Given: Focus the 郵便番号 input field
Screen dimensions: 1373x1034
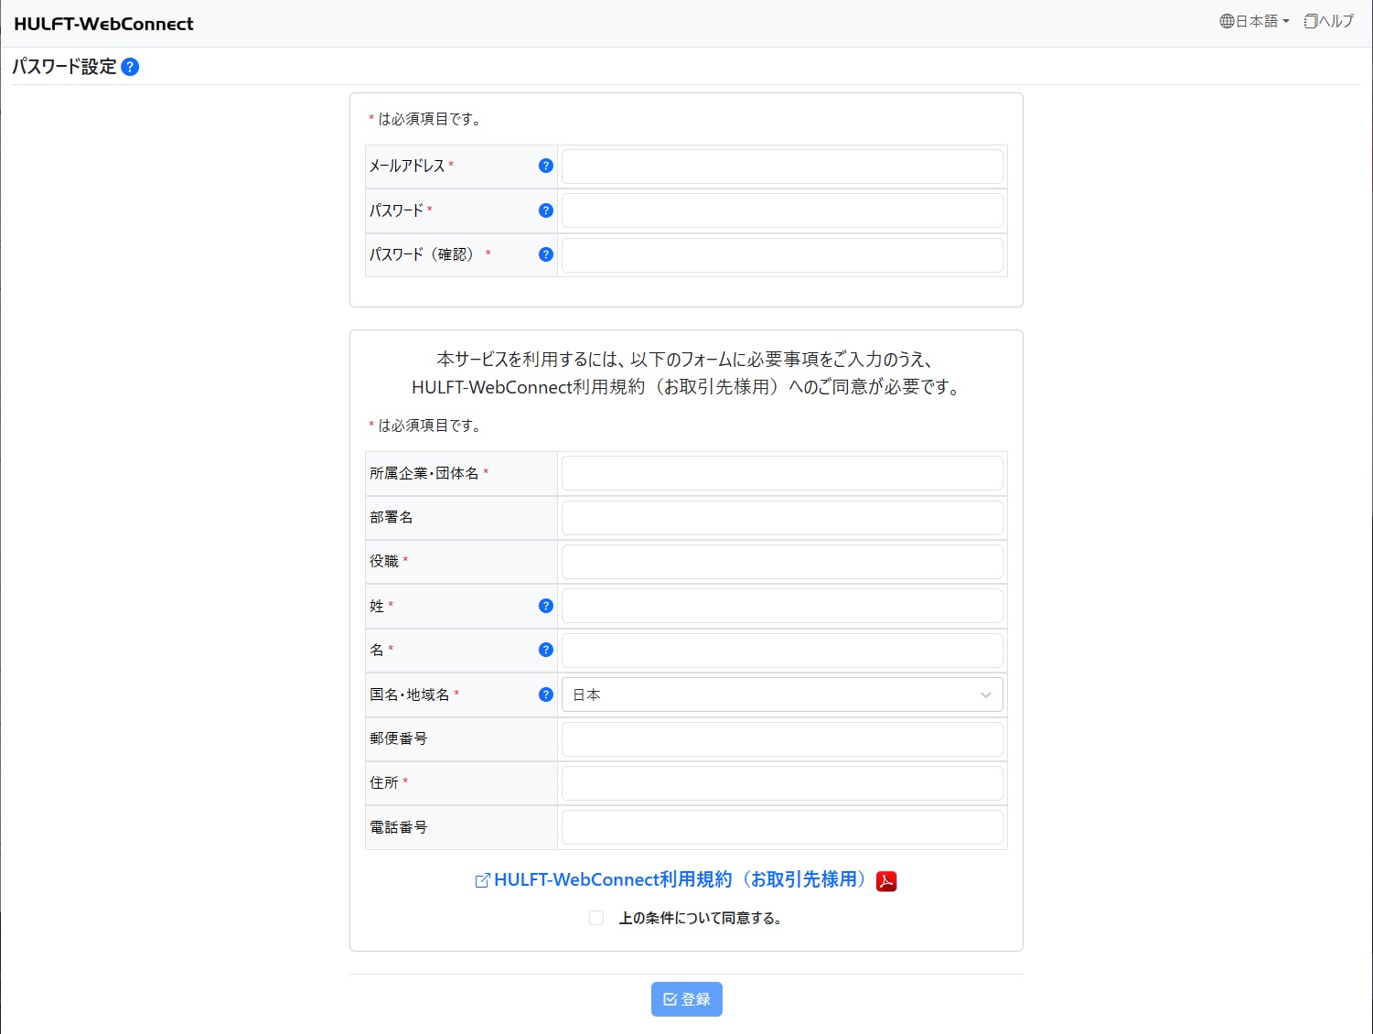Looking at the screenshot, I should pyautogui.click(x=782, y=738).
